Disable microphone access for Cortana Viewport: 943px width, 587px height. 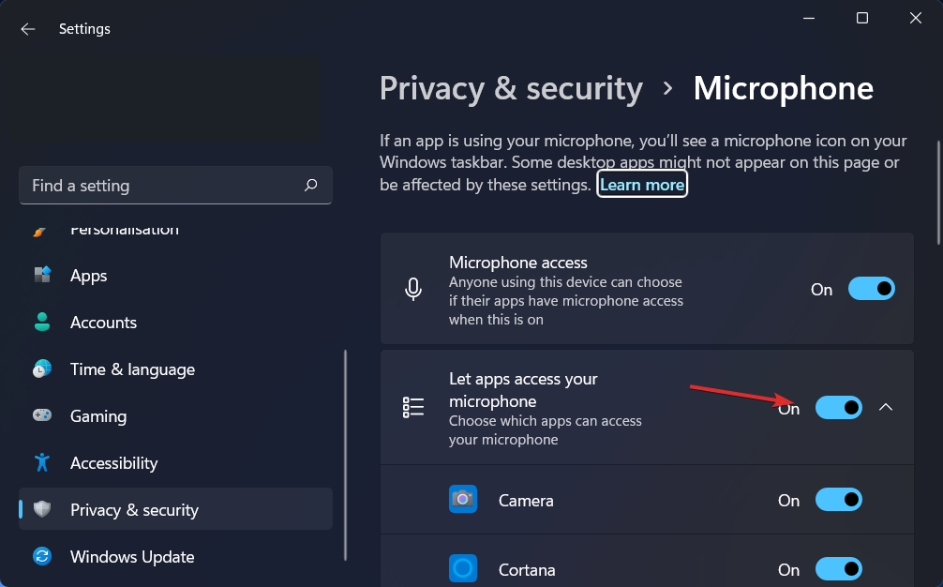pos(838,568)
